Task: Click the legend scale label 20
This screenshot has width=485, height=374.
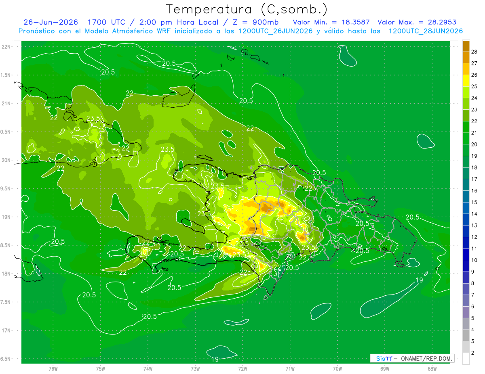Action: [x=474, y=144]
